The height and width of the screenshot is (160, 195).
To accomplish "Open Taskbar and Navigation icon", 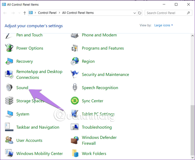I will [9, 127].
